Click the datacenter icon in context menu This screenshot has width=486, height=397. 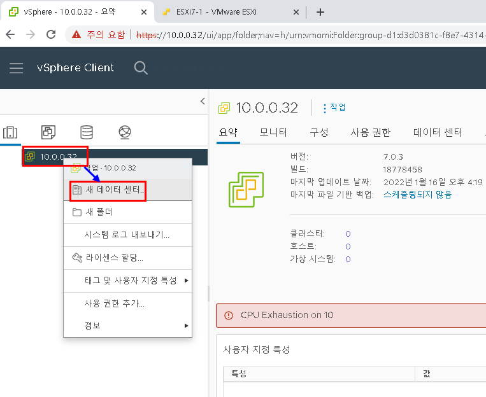[x=77, y=190]
